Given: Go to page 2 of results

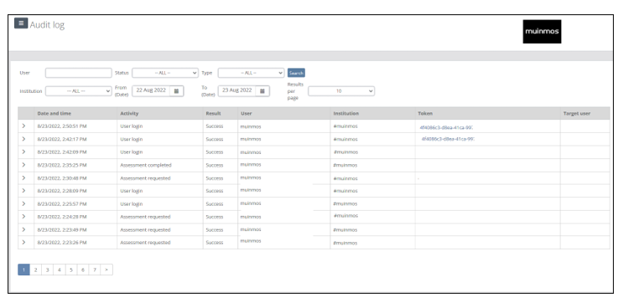Looking at the screenshot, I should click(x=35, y=269).
